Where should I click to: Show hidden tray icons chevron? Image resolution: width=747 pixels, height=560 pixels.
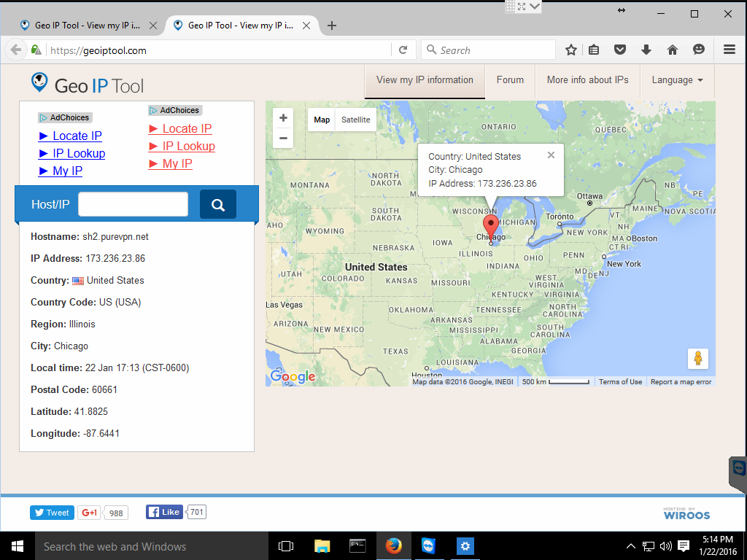(630, 546)
